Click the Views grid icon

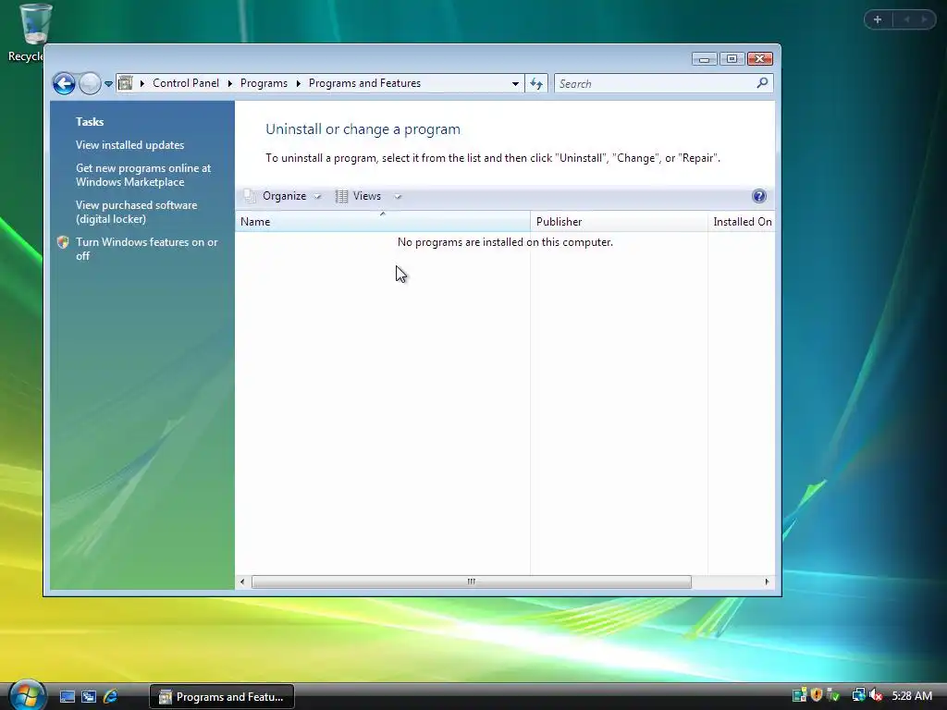pyautogui.click(x=341, y=196)
